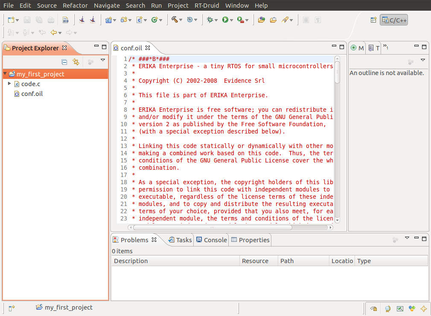Open the Project Explorer view menu

pyautogui.click(x=103, y=60)
